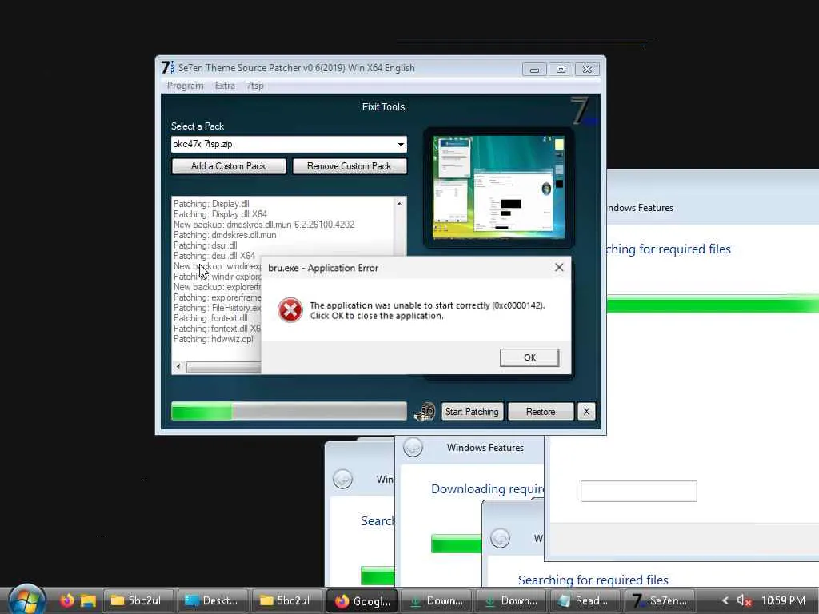Viewport: 819px width, 614px height.
Task: Switch to first Down... taskbar button
Action: [x=436, y=600]
